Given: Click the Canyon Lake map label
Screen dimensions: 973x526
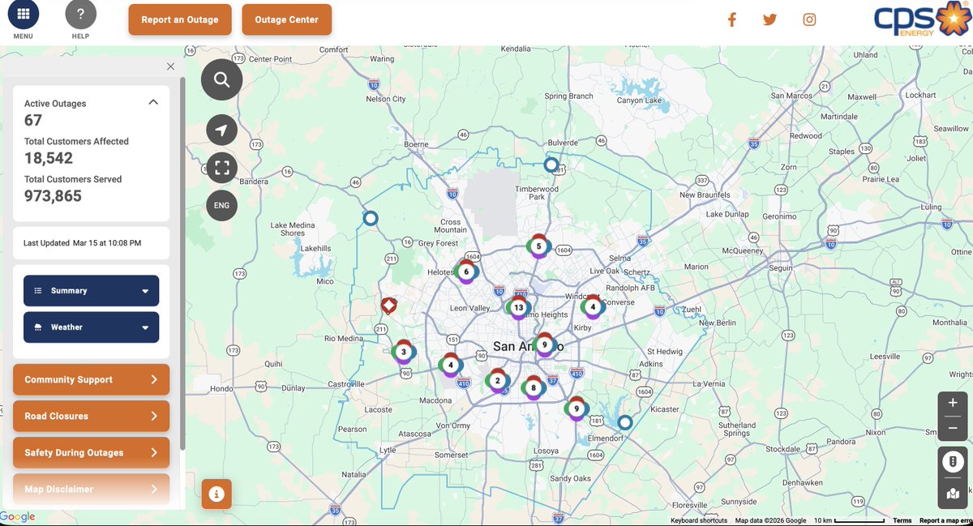Looking at the screenshot, I should tap(641, 100).
